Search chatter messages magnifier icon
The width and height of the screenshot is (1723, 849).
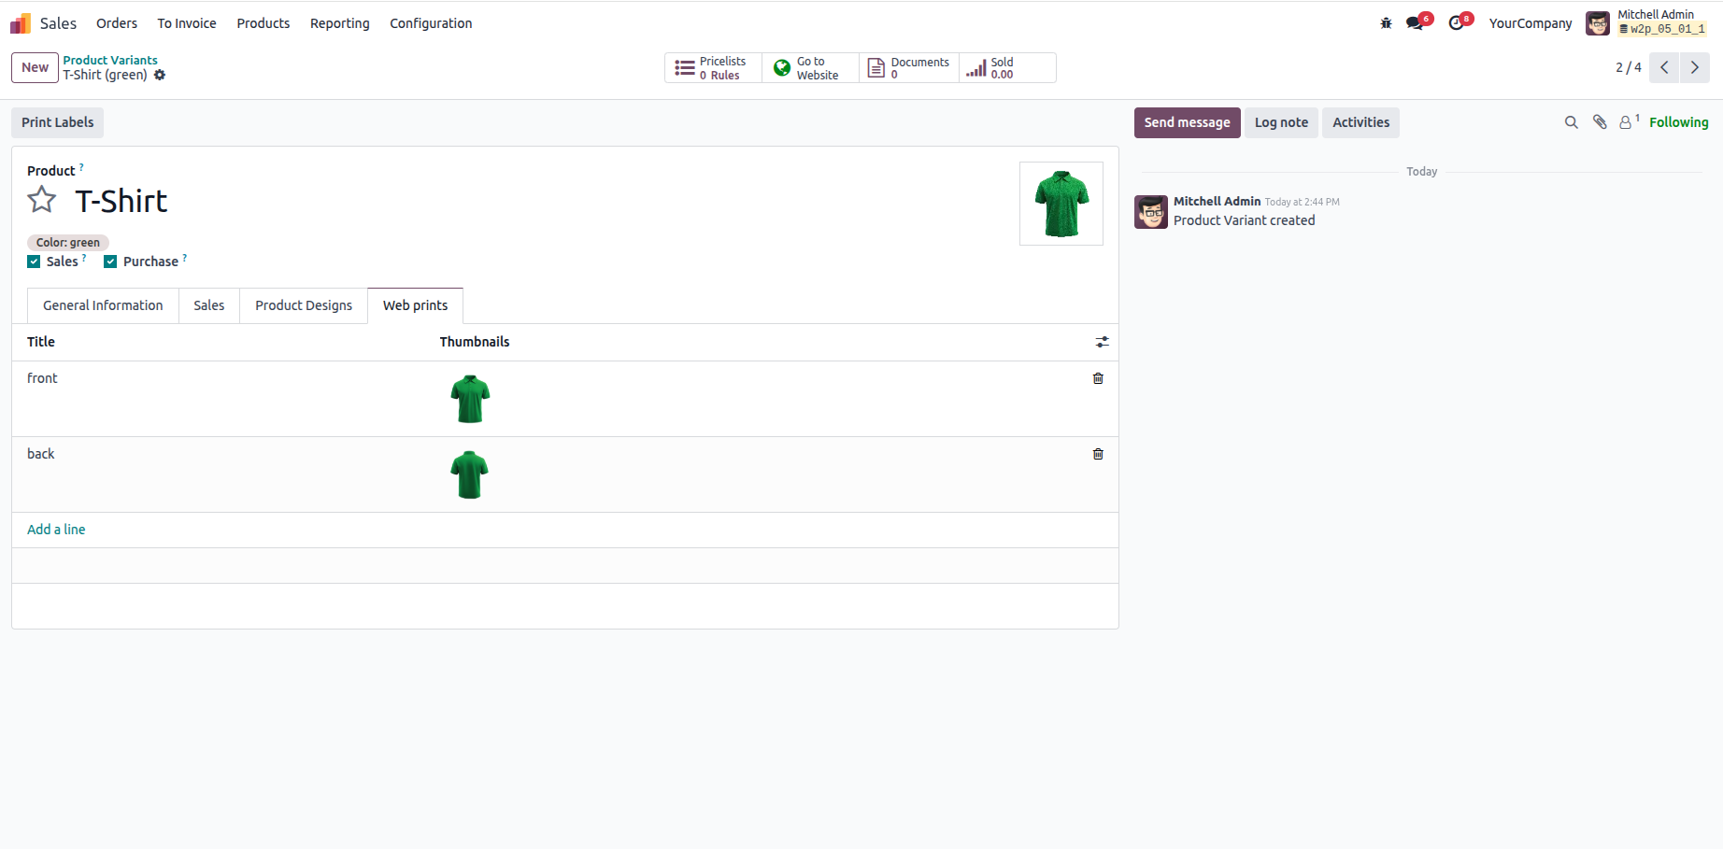1572,122
